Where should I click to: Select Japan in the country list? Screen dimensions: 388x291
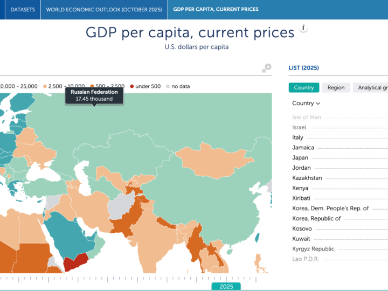tap(300, 158)
